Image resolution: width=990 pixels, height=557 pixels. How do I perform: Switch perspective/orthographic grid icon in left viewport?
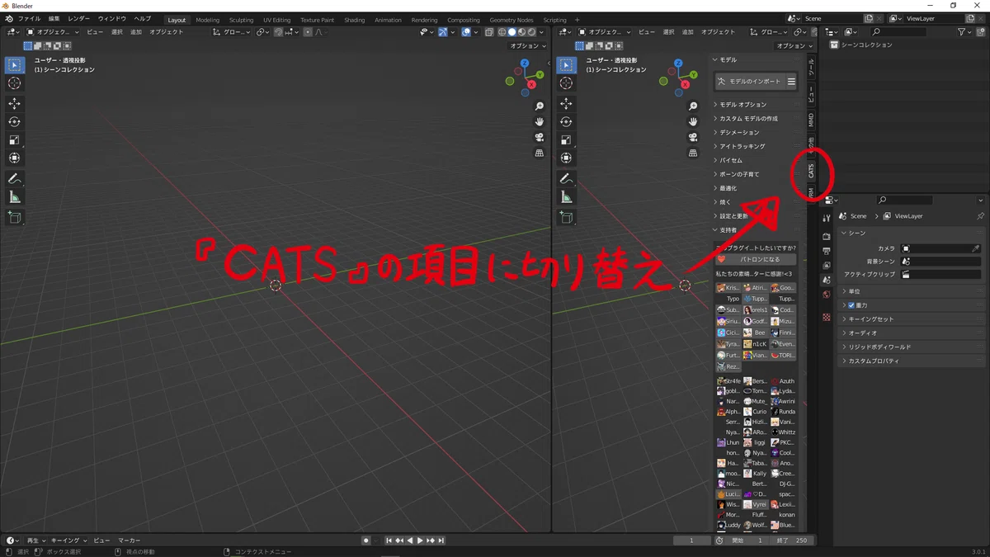coord(540,153)
